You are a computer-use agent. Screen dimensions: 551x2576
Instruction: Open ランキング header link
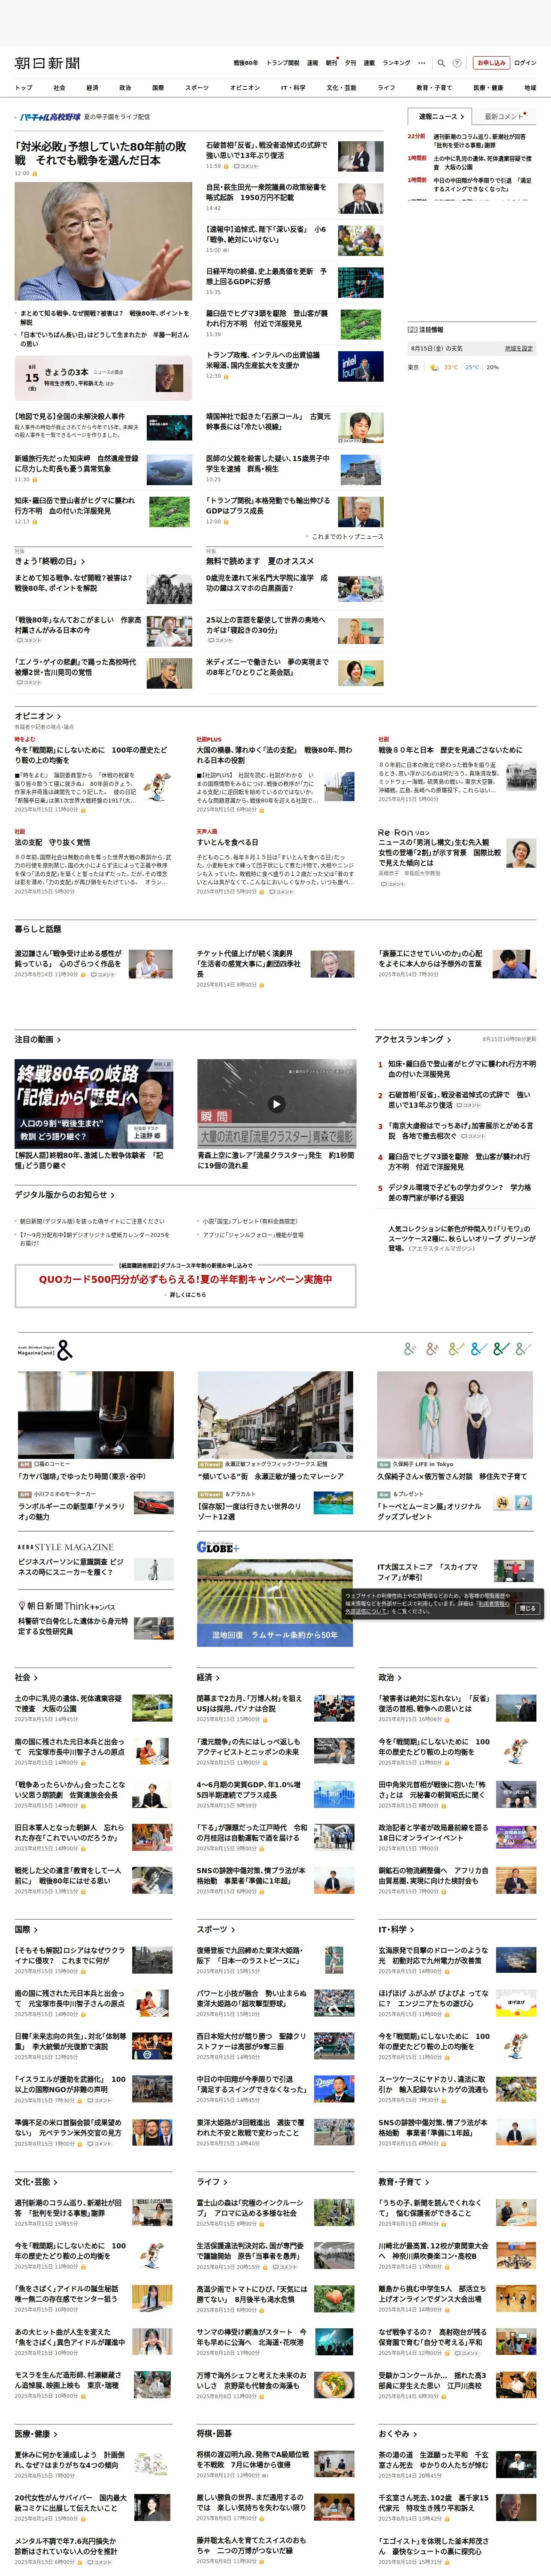click(x=396, y=63)
